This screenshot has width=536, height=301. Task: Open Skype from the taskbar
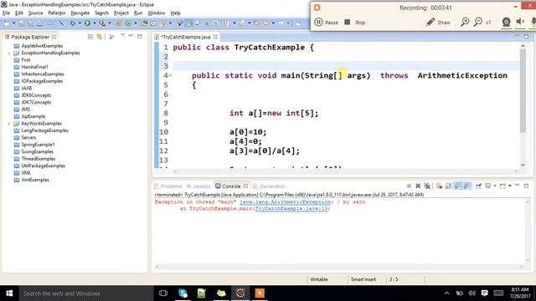(x=183, y=293)
